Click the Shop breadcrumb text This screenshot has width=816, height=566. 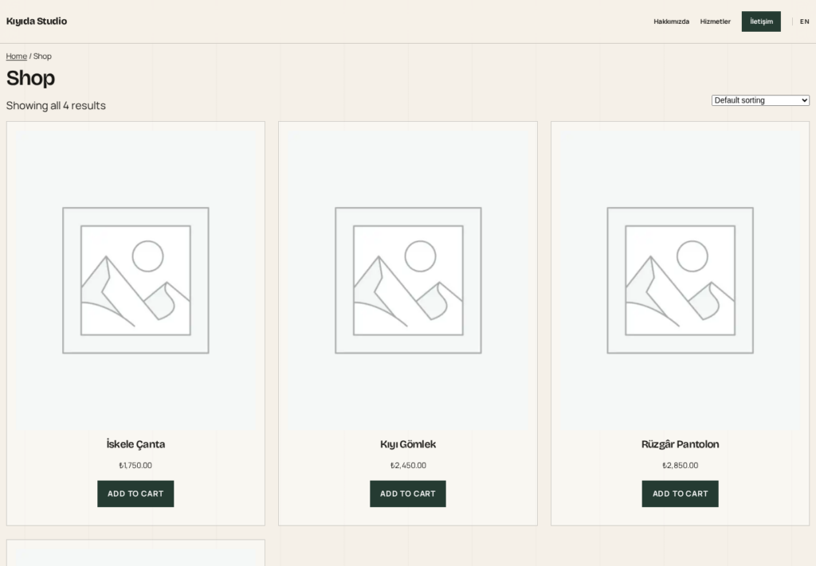point(42,57)
